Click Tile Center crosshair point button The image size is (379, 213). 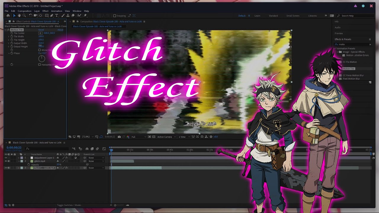click(40, 33)
